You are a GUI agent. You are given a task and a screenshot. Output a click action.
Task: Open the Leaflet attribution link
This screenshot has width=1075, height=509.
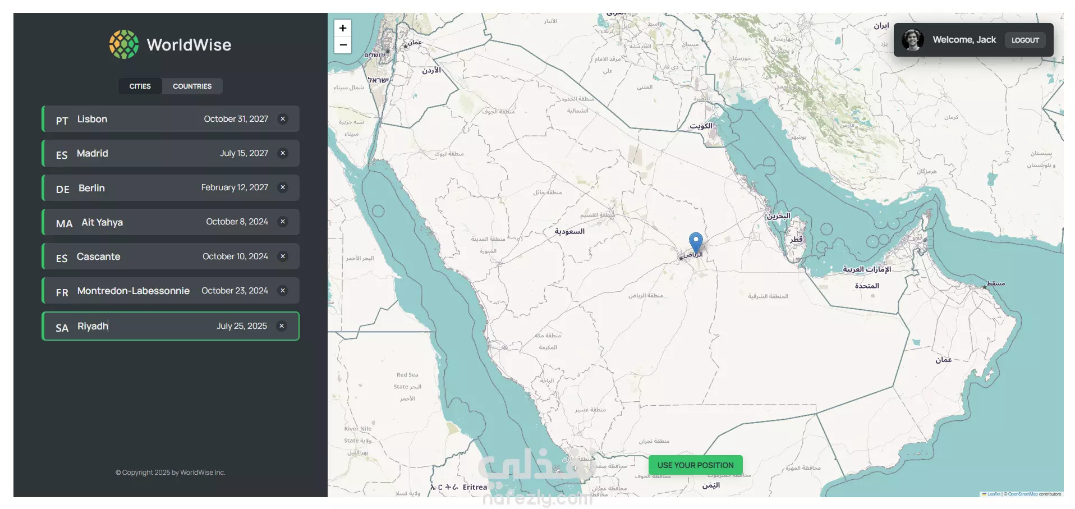(x=994, y=494)
